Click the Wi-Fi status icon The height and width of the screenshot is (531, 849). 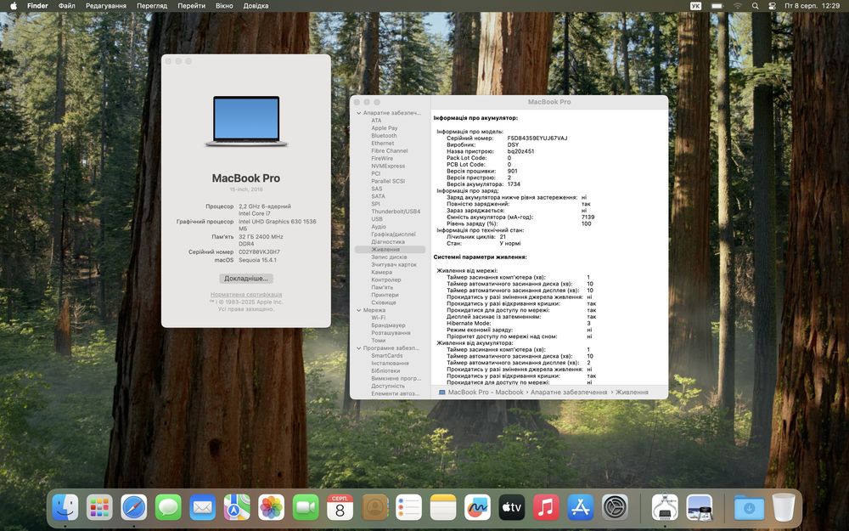click(x=738, y=5)
